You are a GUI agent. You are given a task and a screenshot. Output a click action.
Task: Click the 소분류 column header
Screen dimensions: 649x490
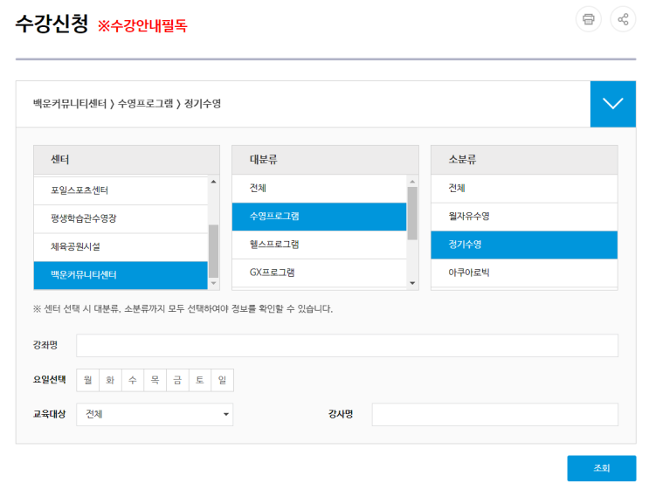pyautogui.click(x=524, y=160)
